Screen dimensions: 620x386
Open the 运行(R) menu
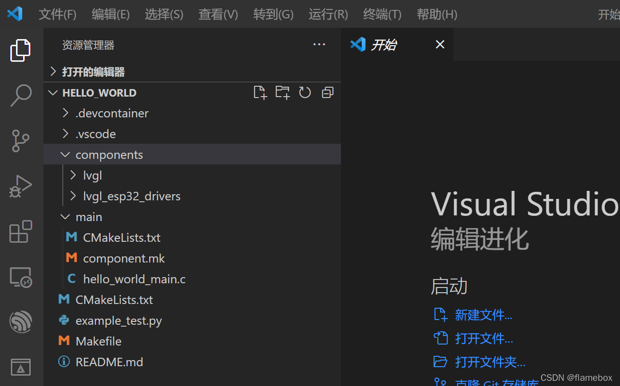coord(328,14)
